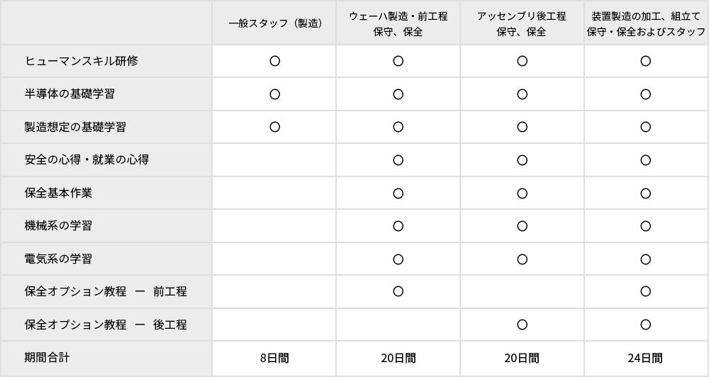The height and width of the screenshot is (377, 709).
Task: Click circle for 半導体の基礎学習 under ウェーハ製造・前工程
Action: (398, 94)
